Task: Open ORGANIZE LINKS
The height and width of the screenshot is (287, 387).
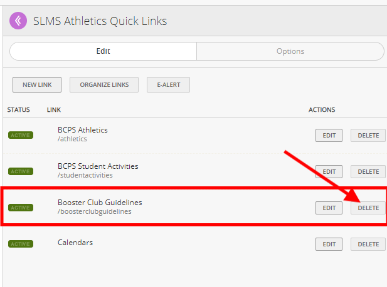Action: coord(104,84)
